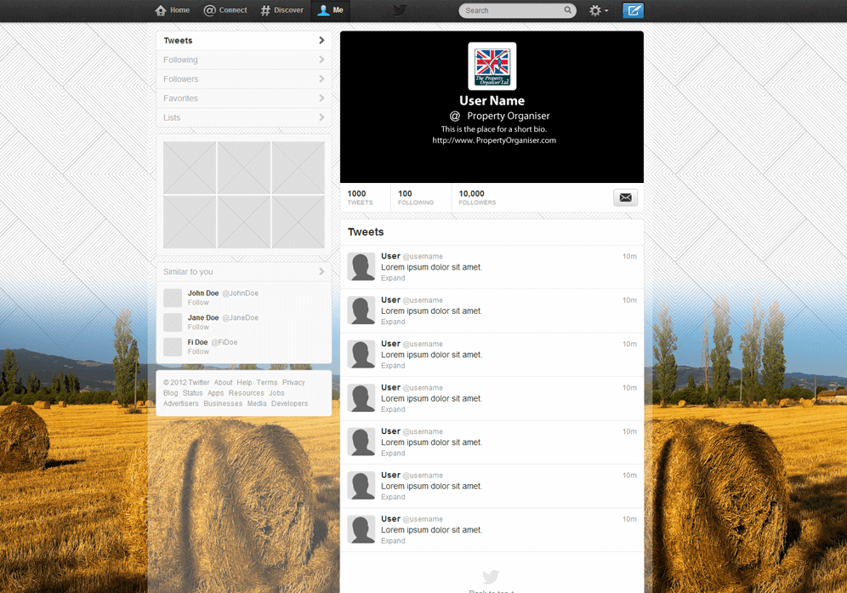Open the PropertyOrganiser.com website link
Image resolution: width=847 pixels, height=593 pixels.
point(494,140)
